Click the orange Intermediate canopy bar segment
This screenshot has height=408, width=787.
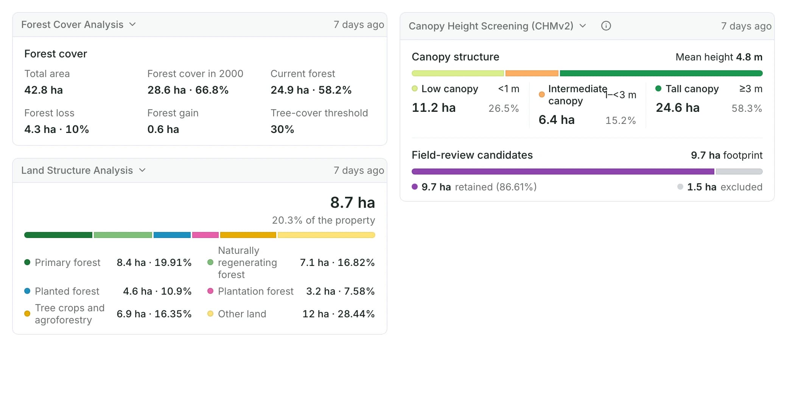532,73
